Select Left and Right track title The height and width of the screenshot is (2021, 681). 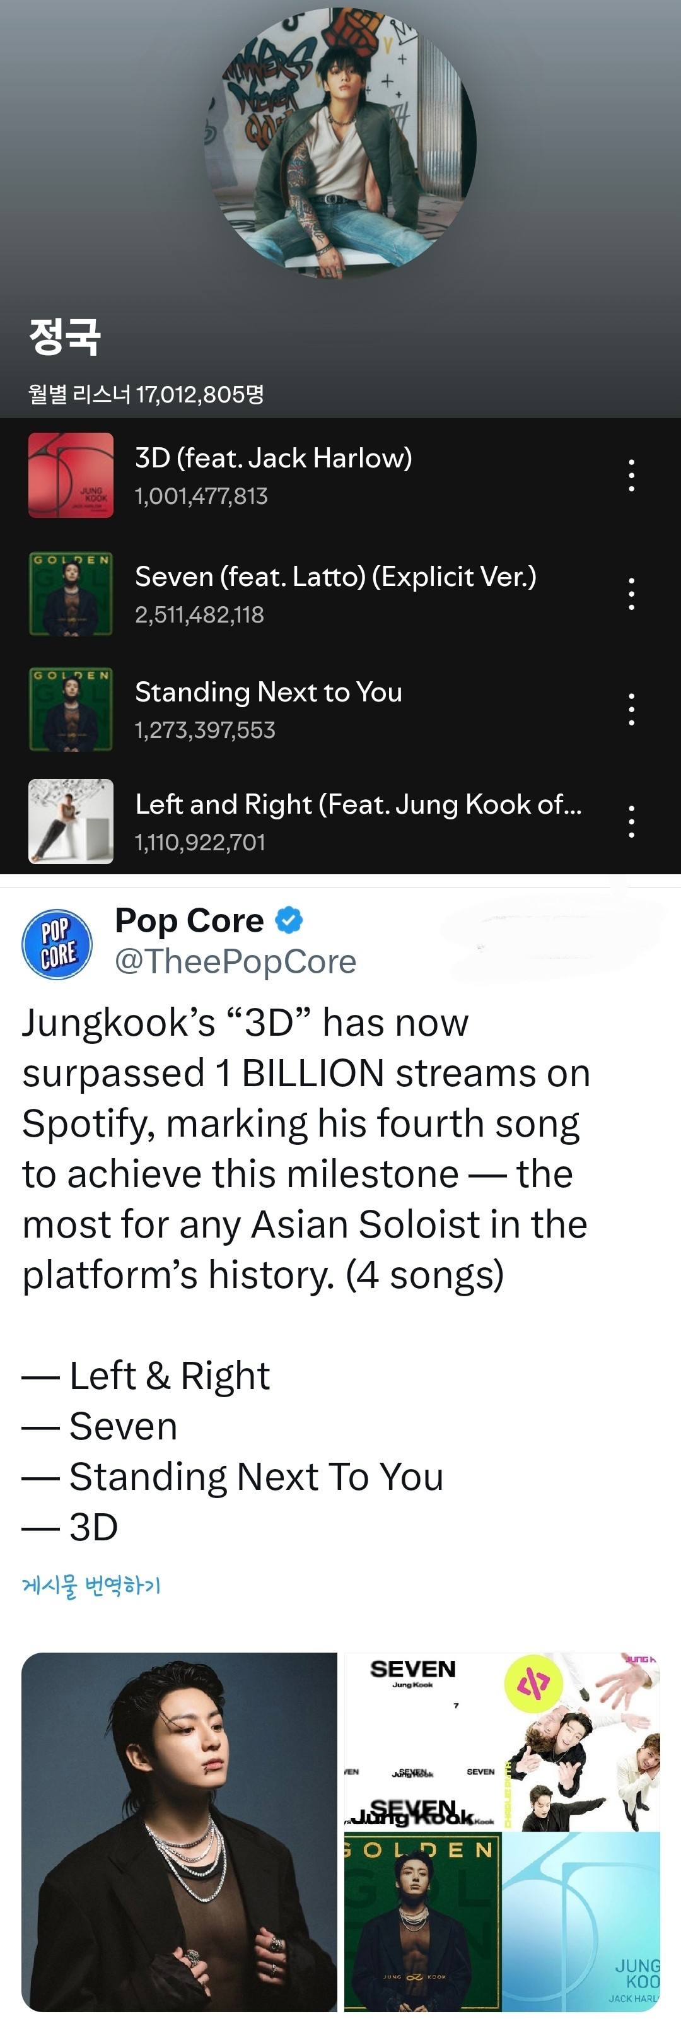point(358,804)
